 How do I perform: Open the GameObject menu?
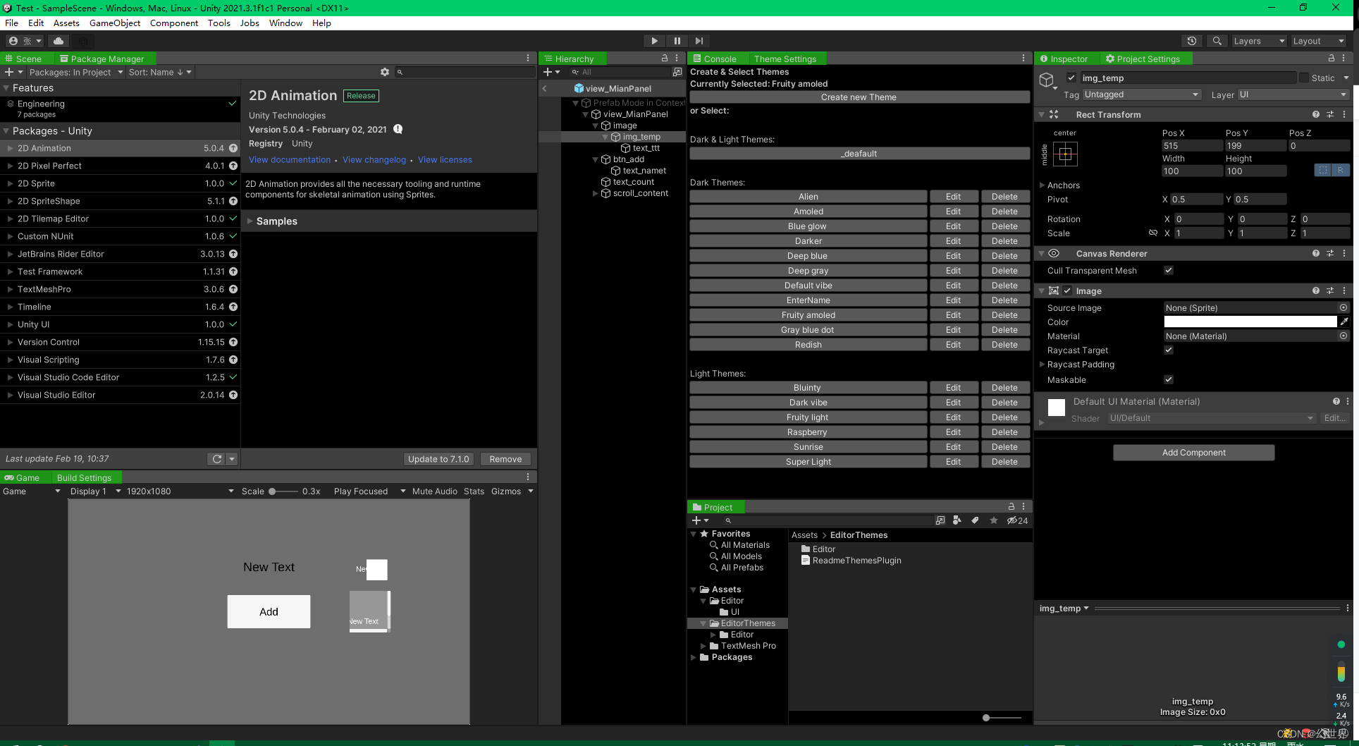point(115,23)
